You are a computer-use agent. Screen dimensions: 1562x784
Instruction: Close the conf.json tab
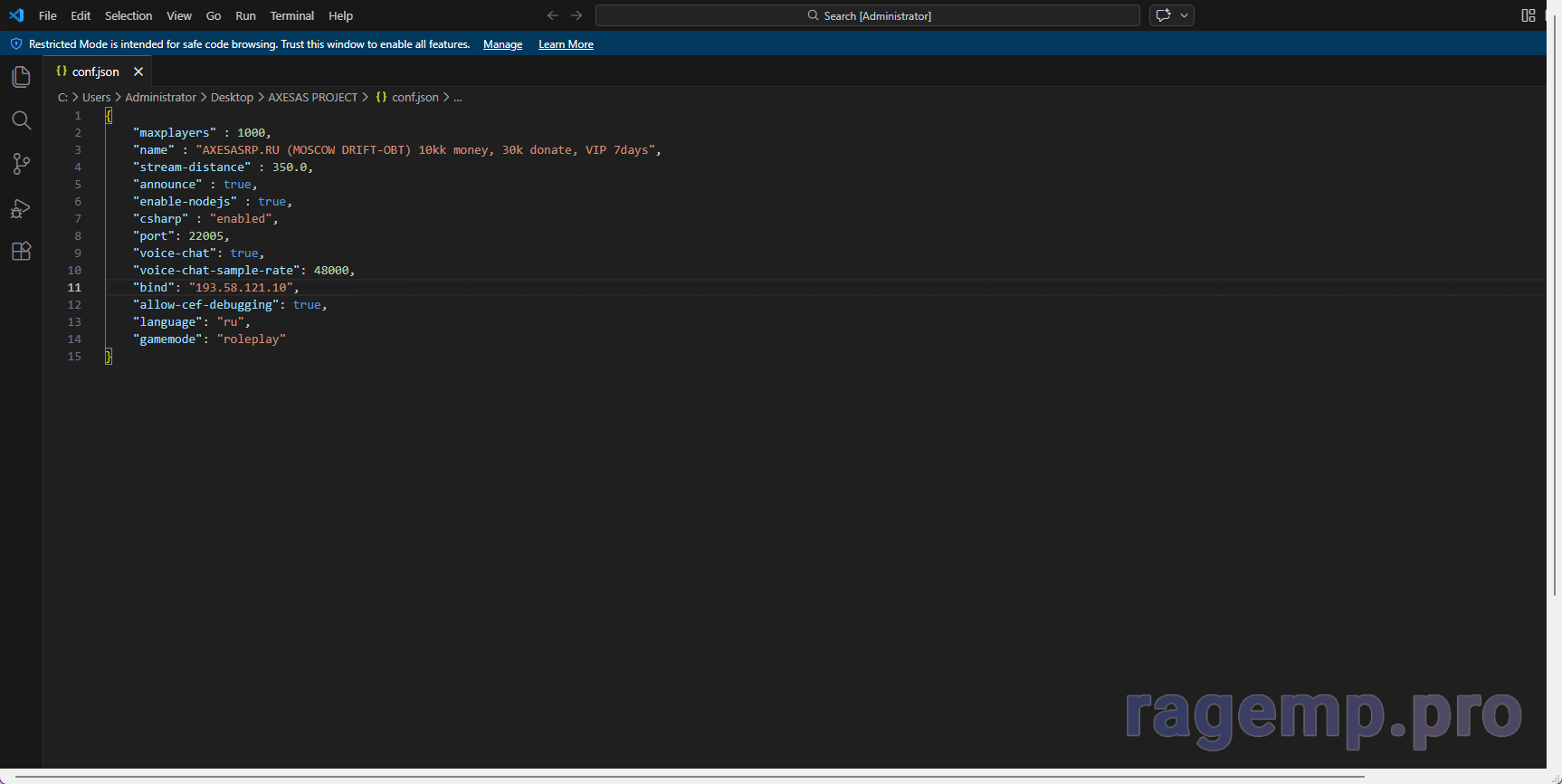pyautogui.click(x=138, y=72)
